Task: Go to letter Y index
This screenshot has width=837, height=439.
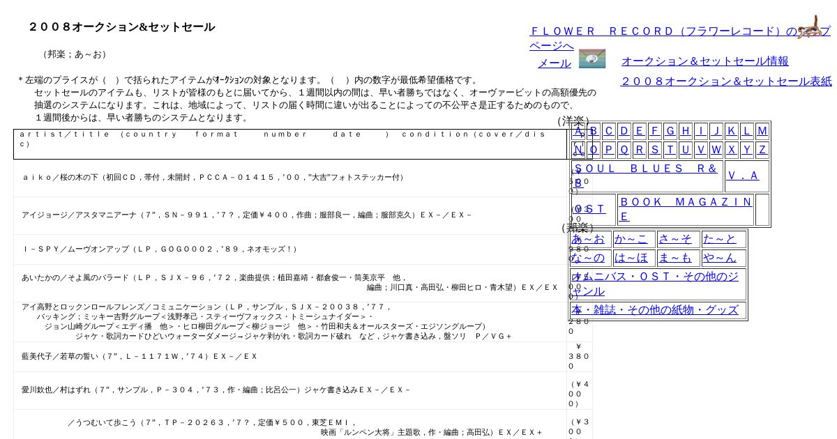Action: [x=747, y=149]
